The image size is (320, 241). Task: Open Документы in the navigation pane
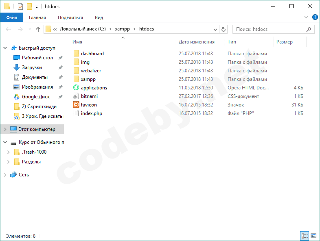(35, 77)
